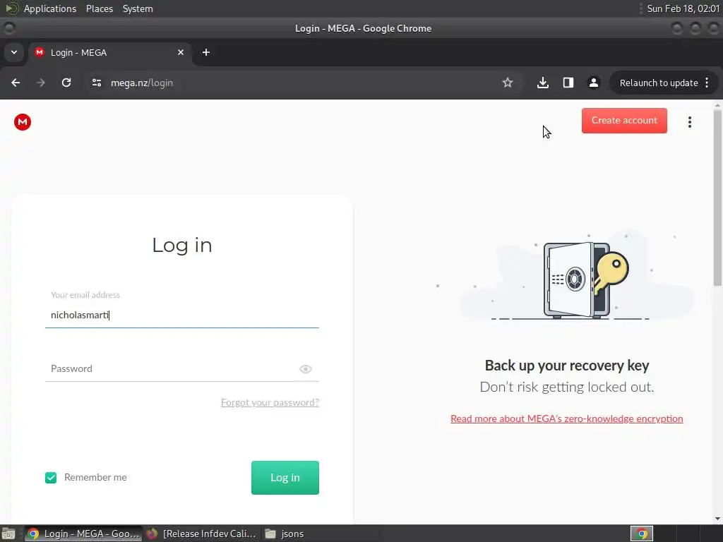Viewport: 723px width, 542px height.
Task: Switch to Release Infdev Firefox window
Action: [x=201, y=534]
